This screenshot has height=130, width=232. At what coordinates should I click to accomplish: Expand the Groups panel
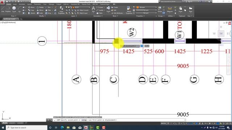[161, 16]
